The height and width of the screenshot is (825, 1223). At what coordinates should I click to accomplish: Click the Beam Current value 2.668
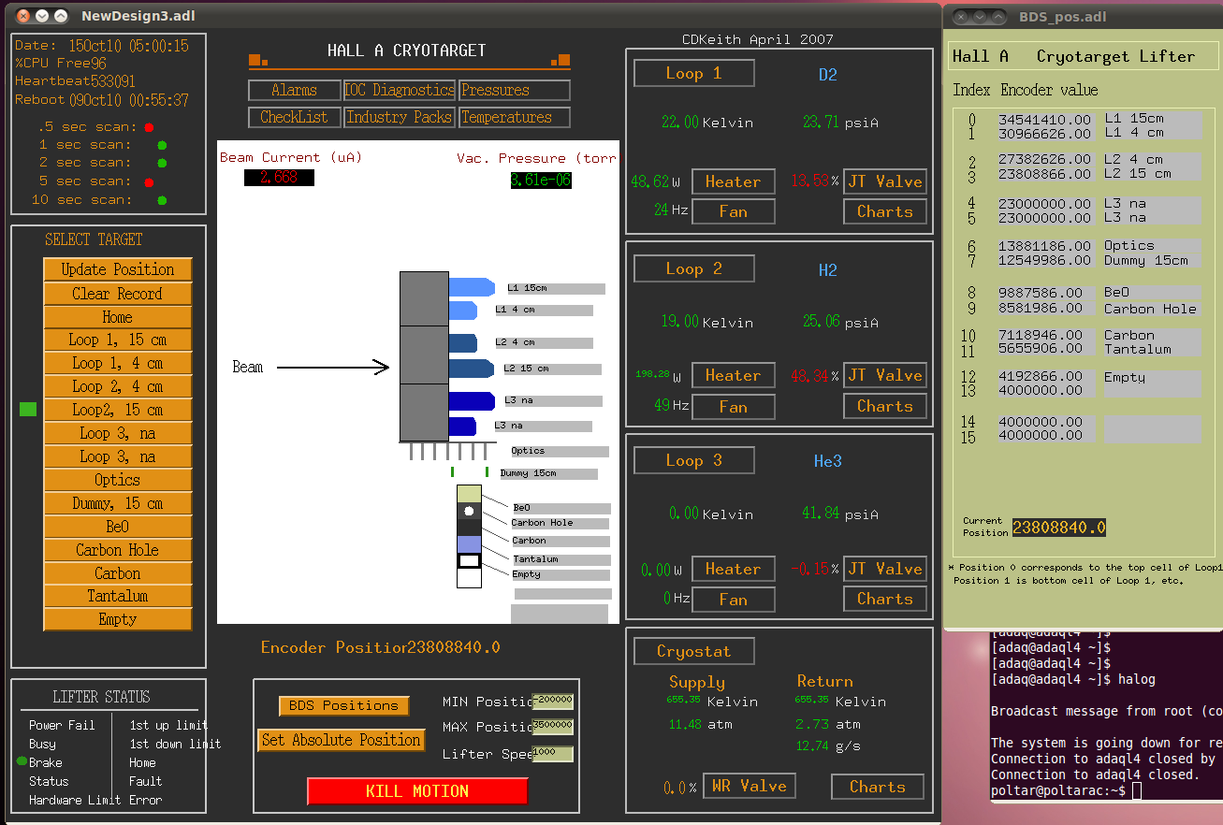279,178
